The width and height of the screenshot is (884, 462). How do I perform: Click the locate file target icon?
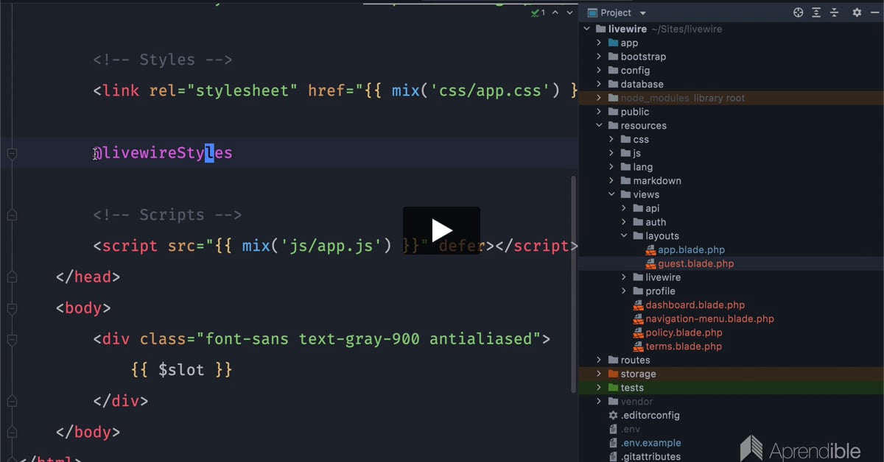pyautogui.click(x=798, y=13)
